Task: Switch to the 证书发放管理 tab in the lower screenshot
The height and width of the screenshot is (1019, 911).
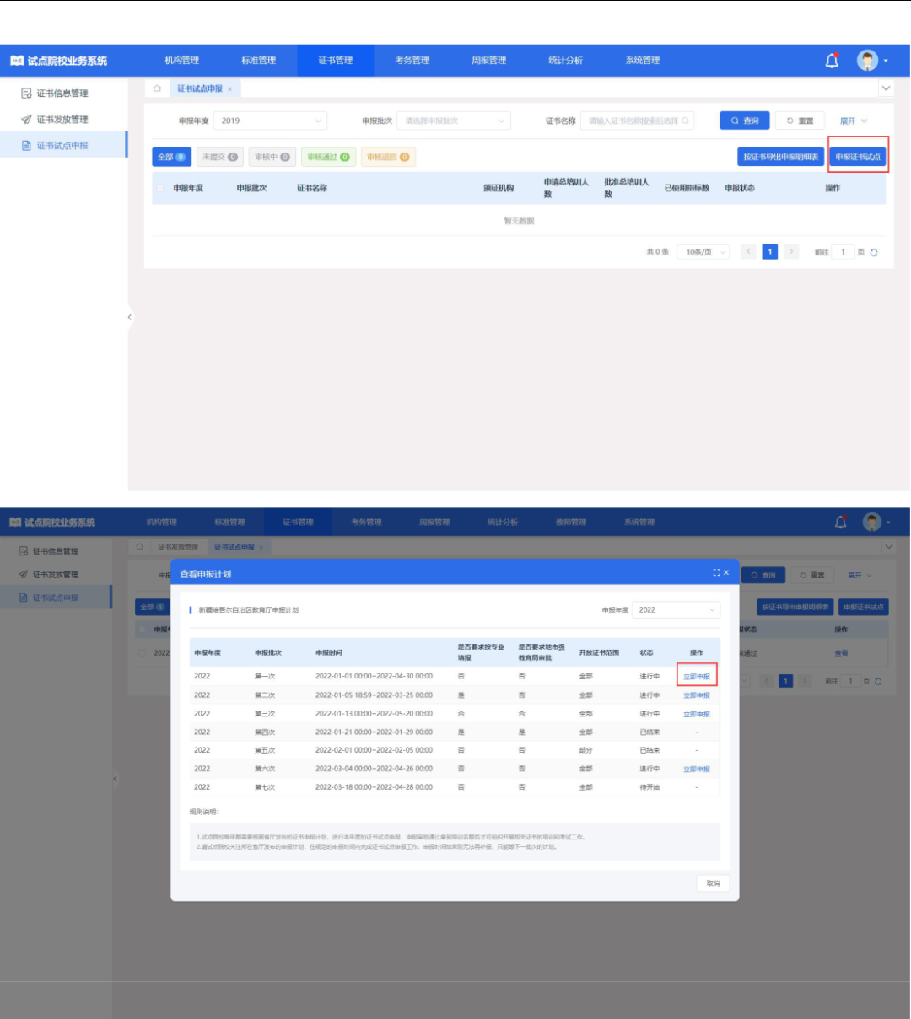Action: [x=178, y=547]
